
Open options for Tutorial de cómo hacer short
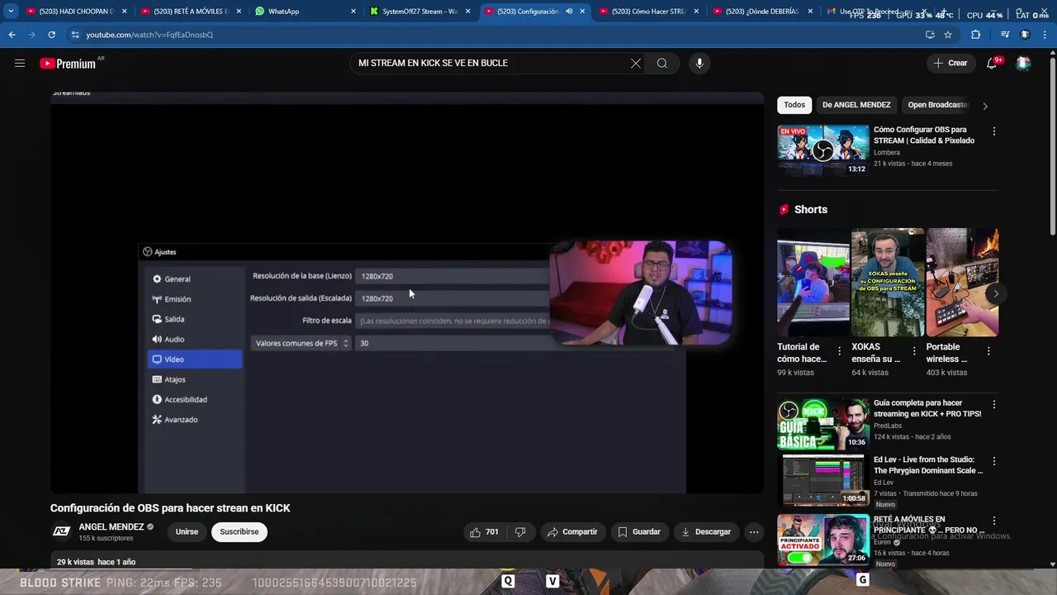(839, 351)
